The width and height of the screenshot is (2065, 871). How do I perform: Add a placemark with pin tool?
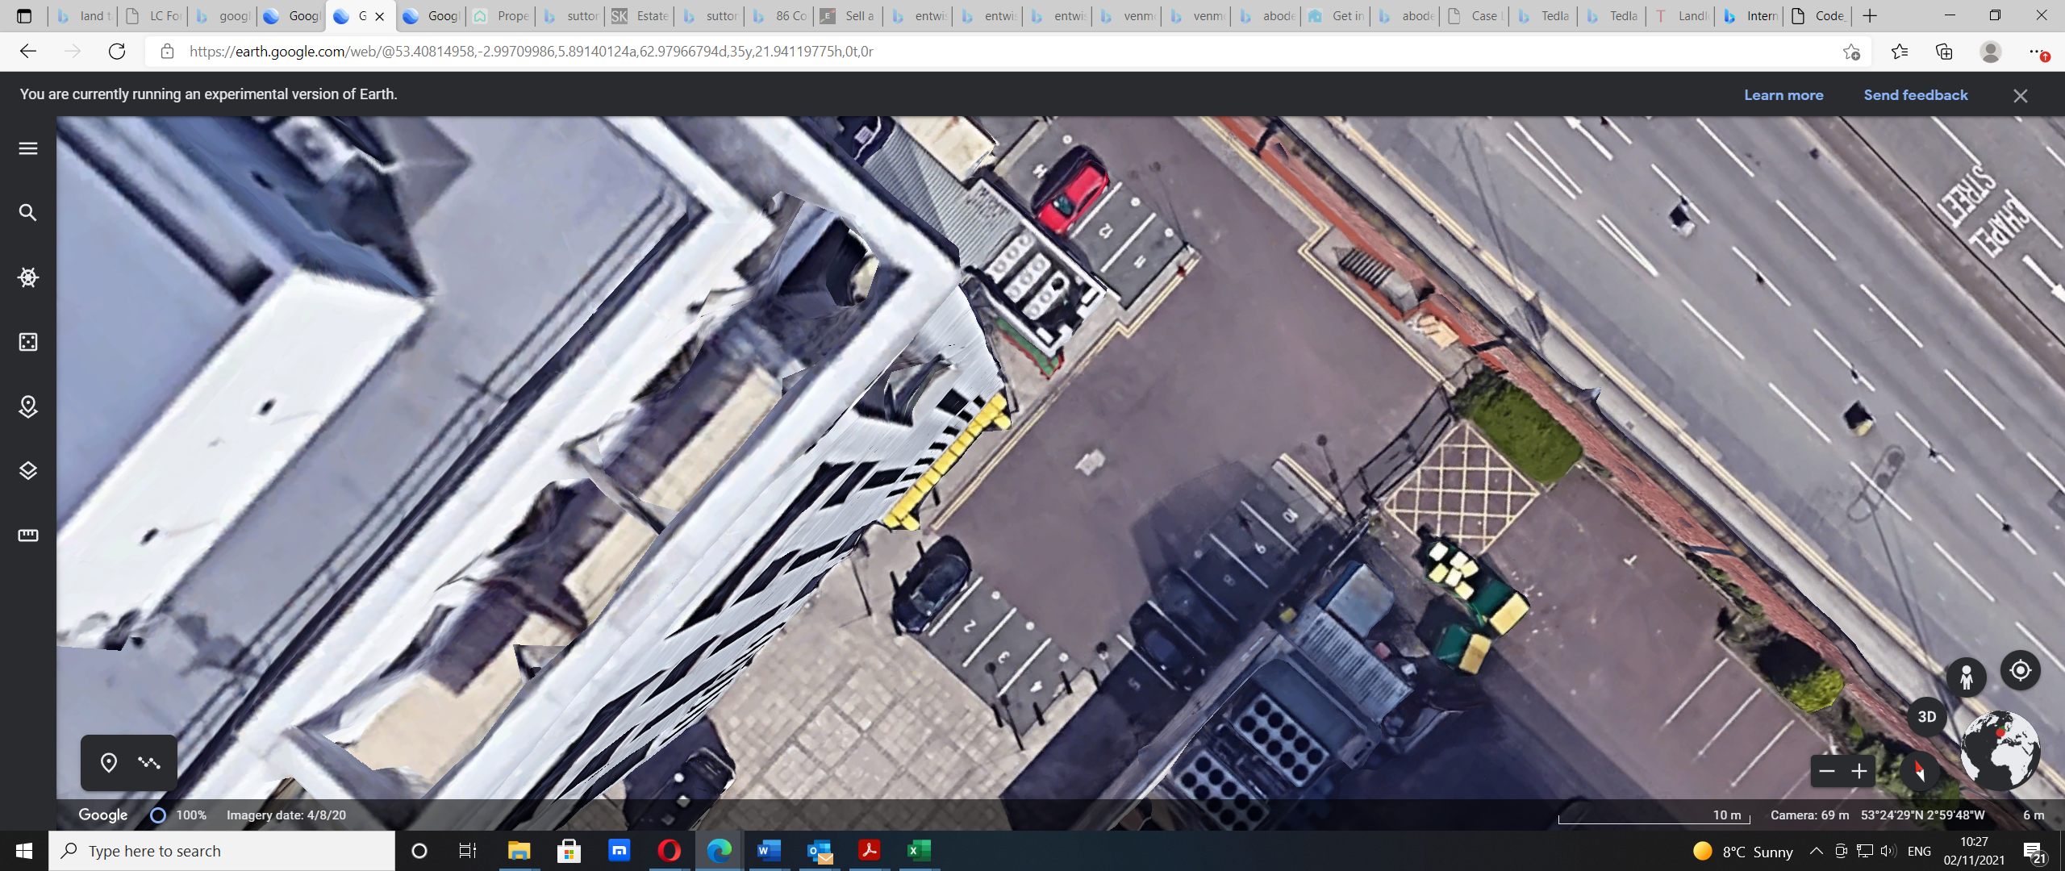[109, 763]
